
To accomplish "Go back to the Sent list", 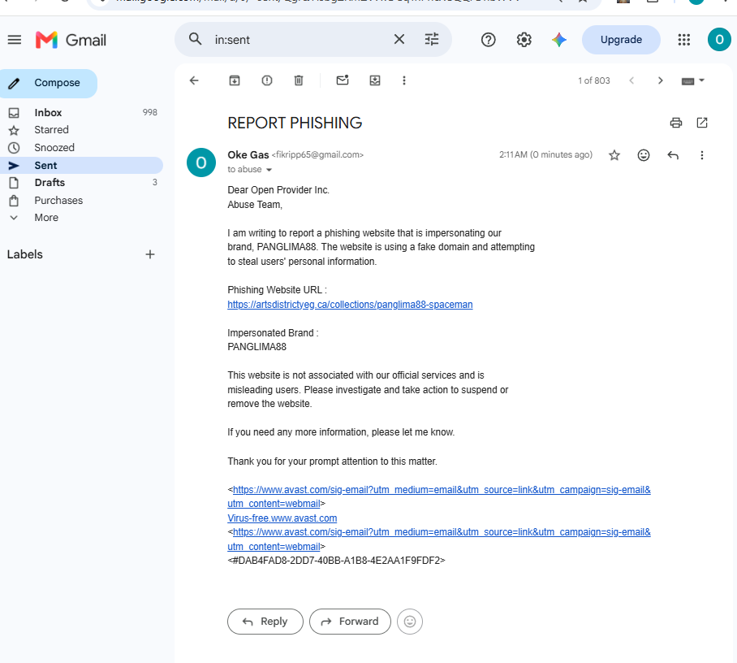I will pyautogui.click(x=194, y=80).
